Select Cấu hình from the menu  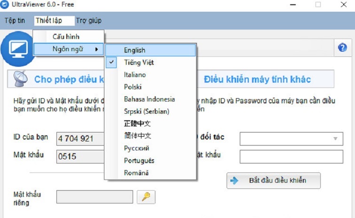(x=66, y=37)
